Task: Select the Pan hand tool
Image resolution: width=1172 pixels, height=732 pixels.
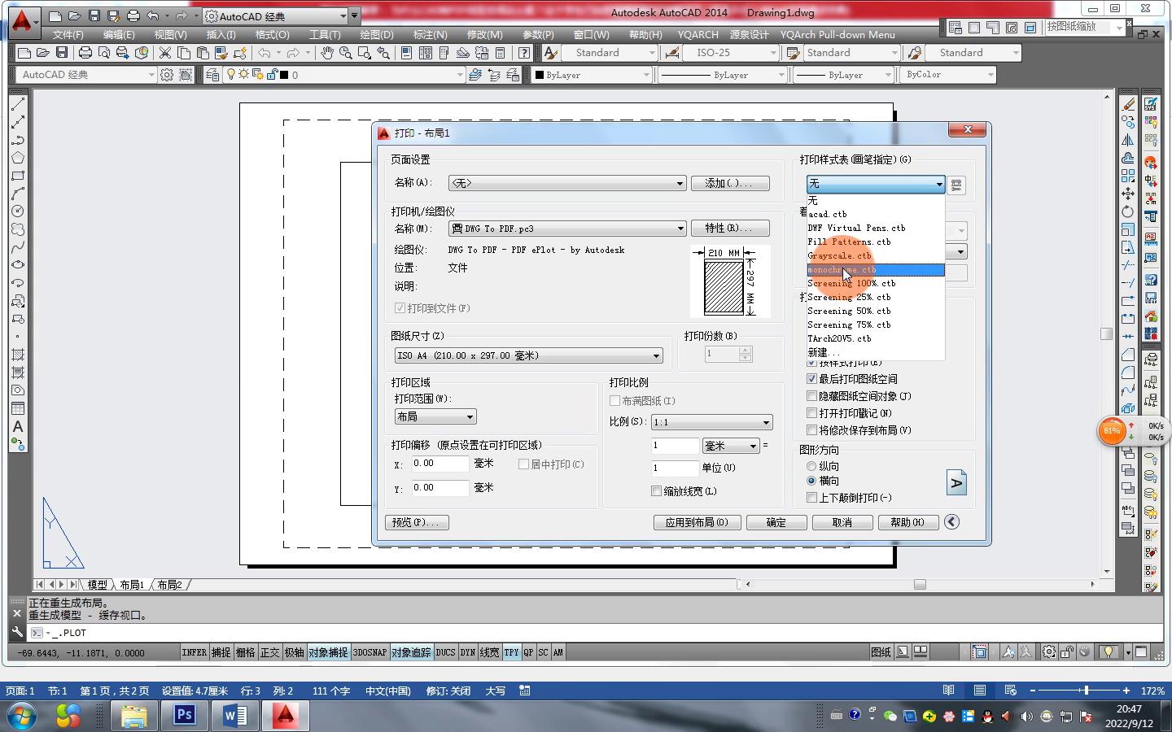Action: 326,53
